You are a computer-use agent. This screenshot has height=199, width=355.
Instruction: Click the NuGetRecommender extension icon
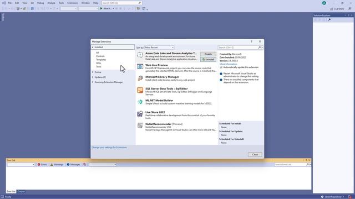coord(140,125)
